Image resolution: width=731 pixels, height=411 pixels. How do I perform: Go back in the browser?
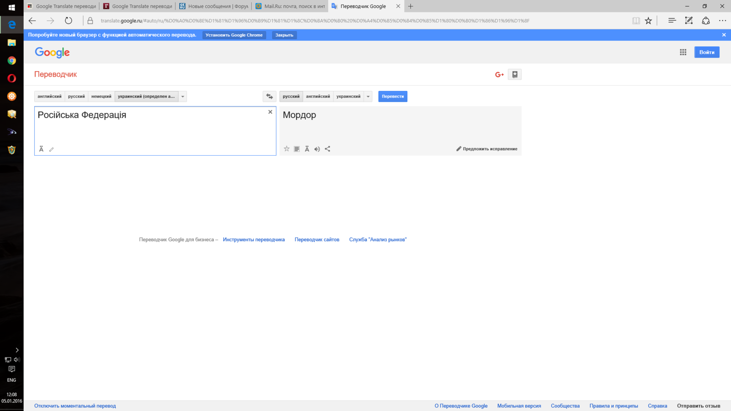(x=32, y=21)
